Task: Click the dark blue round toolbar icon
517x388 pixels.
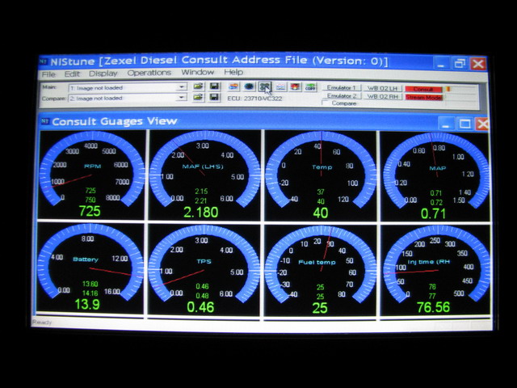Action: tap(250, 86)
